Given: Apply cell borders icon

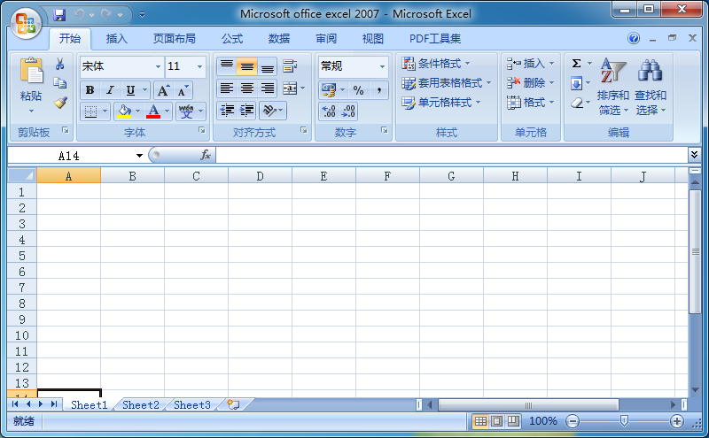Looking at the screenshot, I should tap(91, 111).
